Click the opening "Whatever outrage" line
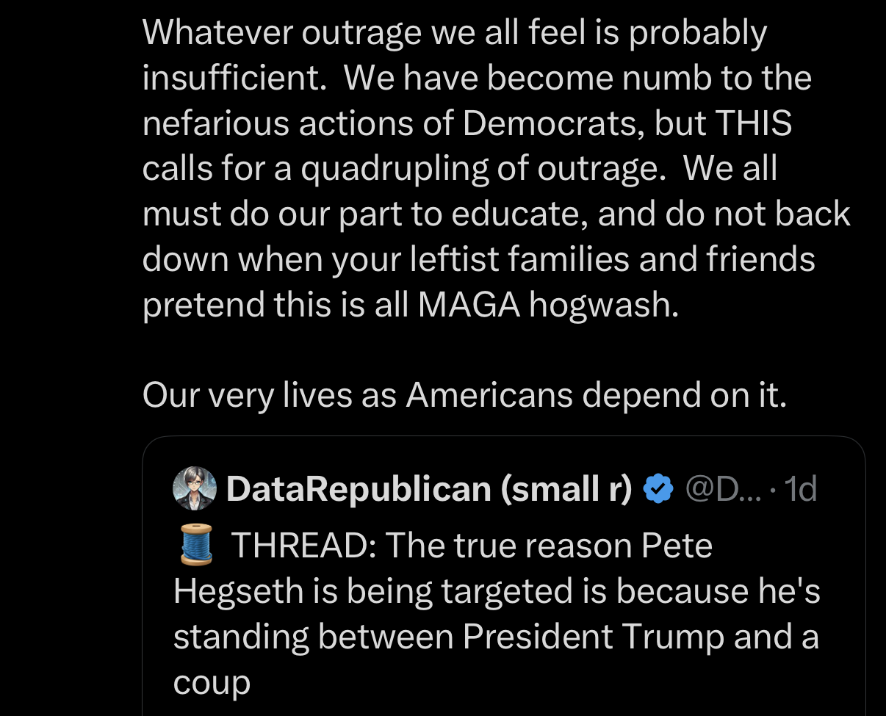 coord(281,33)
